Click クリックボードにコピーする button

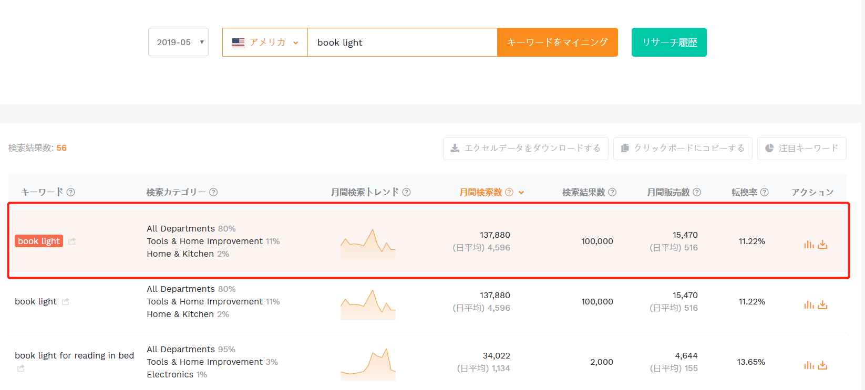[x=683, y=149]
